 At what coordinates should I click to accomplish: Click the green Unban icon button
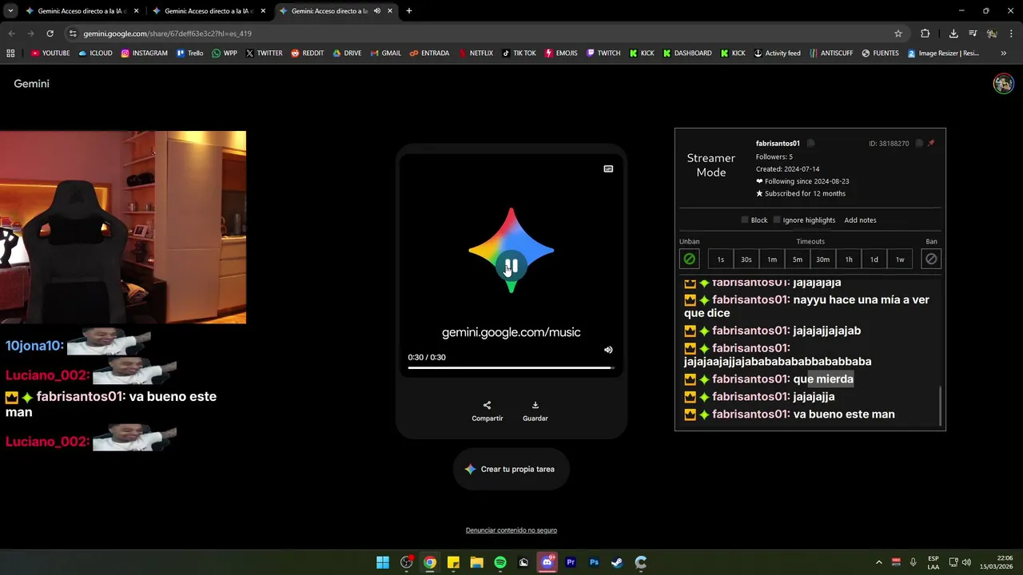689,260
